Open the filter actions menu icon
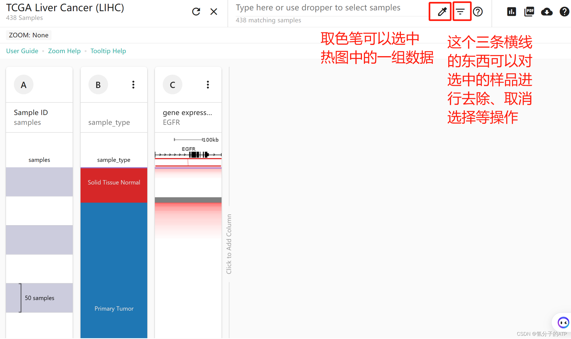This screenshot has width=571, height=339. pos(460,12)
